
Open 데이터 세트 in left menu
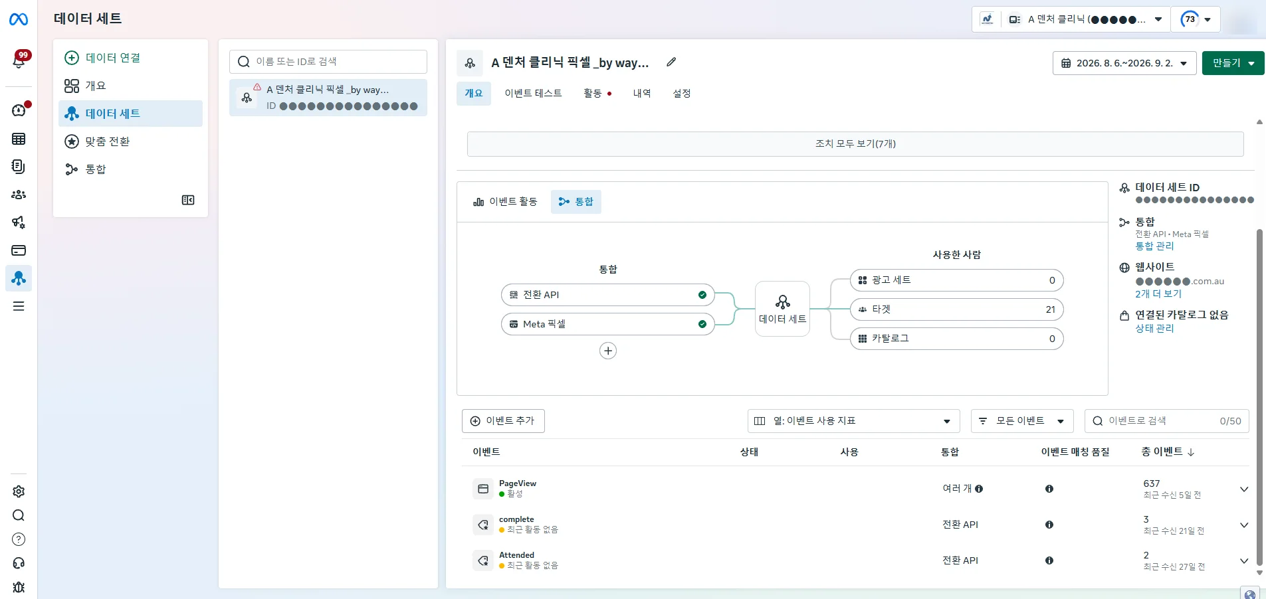[x=130, y=114]
